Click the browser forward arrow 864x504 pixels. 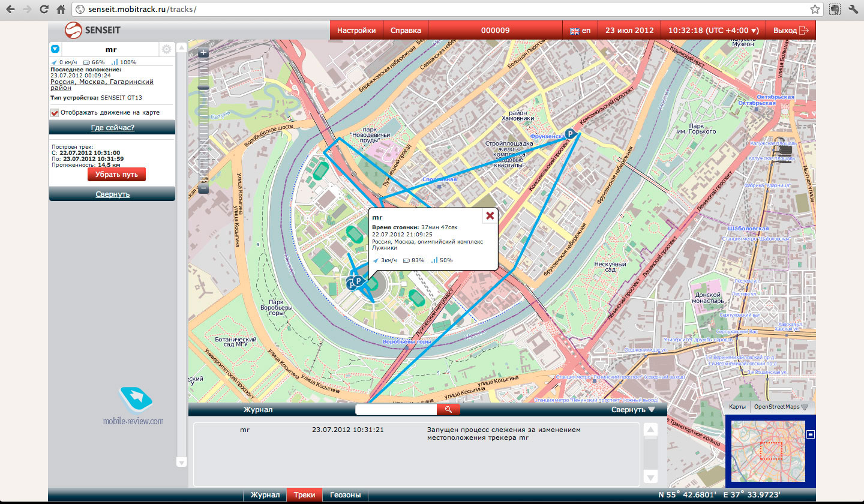(x=28, y=10)
